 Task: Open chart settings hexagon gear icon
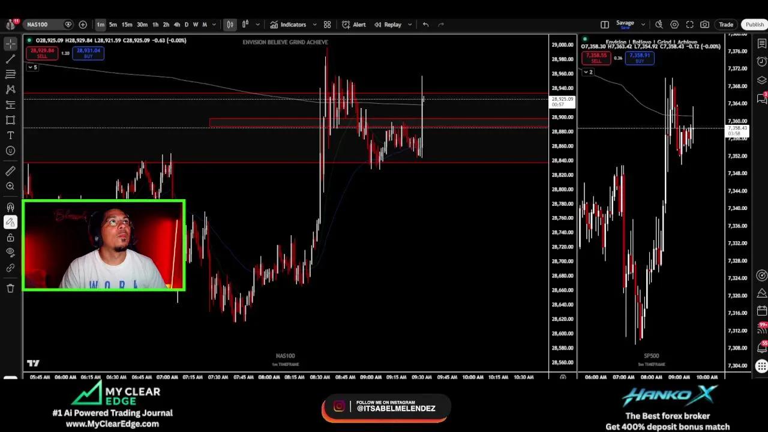[674, 25]
